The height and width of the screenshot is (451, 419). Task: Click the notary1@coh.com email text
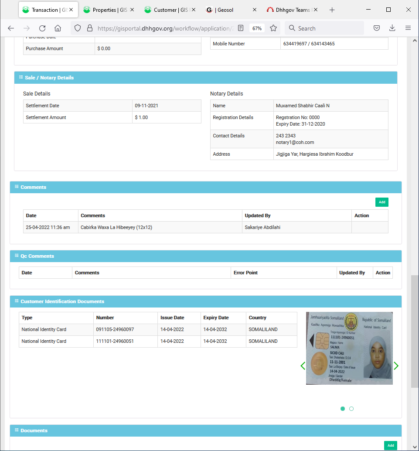pos(295,142)
